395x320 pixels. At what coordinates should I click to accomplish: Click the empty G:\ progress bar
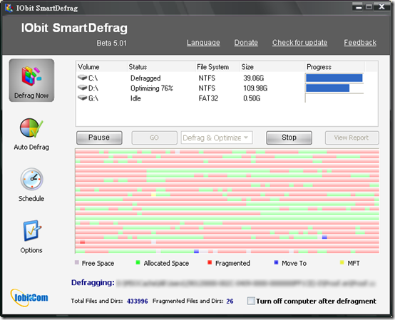pyautogui.click(x=334, y=98)
